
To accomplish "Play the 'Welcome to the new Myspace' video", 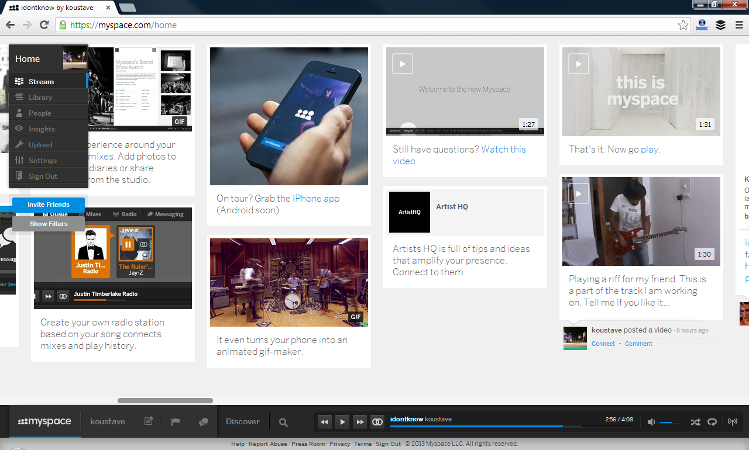I will [x=403, y=64].
